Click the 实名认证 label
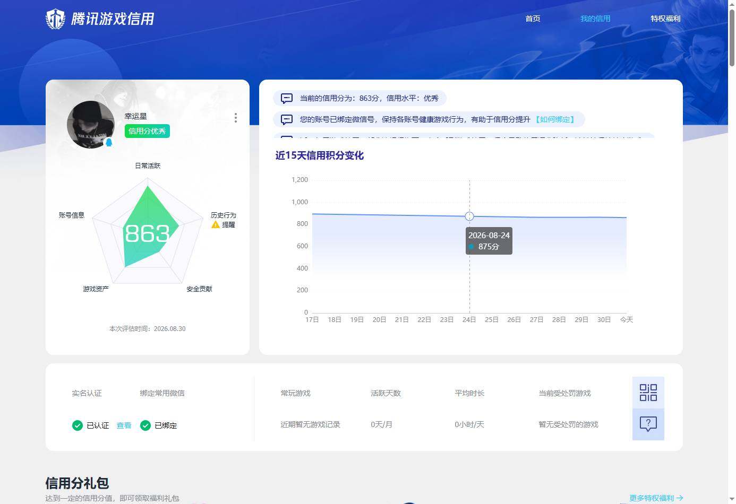Viewport: 736px width, 504px height. [87, 393]
